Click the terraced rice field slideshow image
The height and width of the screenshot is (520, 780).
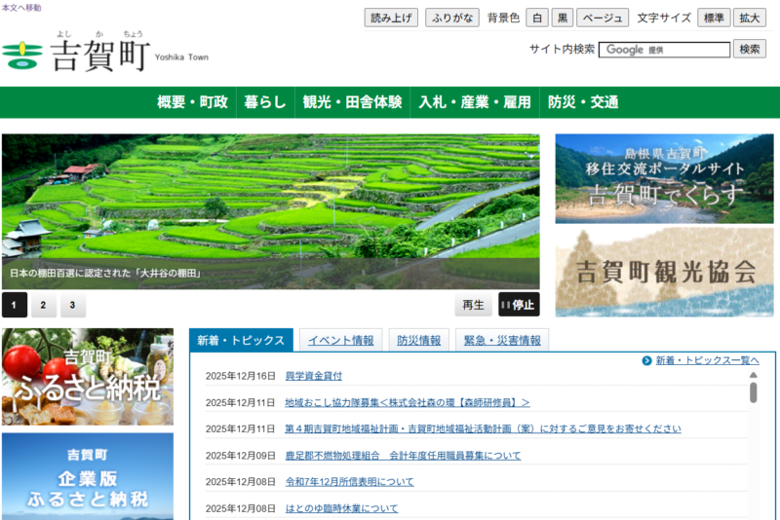pos(271,211)
